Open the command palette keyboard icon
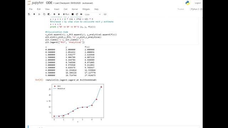Viewport: 228px width, 128px height. [x=105, y=14]
